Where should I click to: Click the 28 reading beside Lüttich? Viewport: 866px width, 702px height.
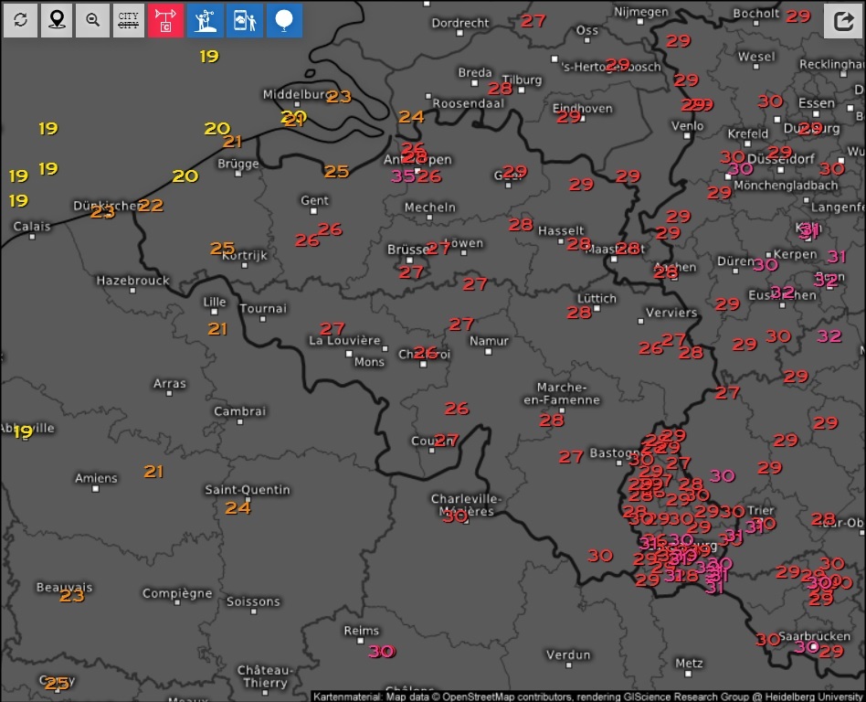click(579, 313)
